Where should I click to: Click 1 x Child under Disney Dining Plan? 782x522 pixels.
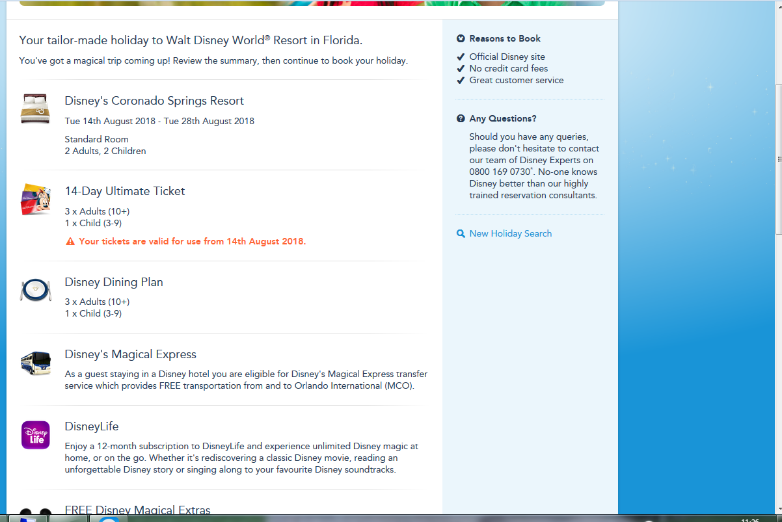click(x=93, y=313)
